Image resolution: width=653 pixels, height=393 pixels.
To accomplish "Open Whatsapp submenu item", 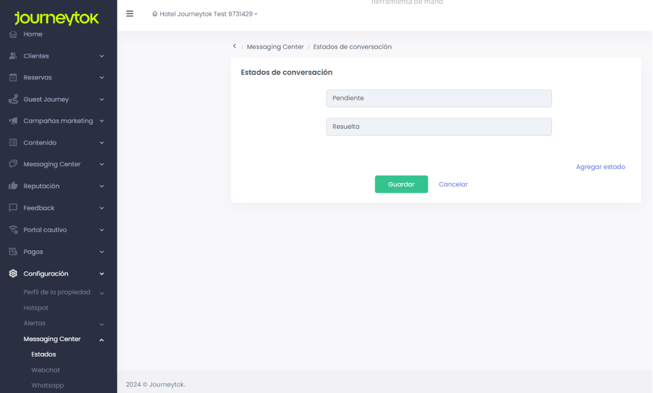I will [x=48, y=386].
